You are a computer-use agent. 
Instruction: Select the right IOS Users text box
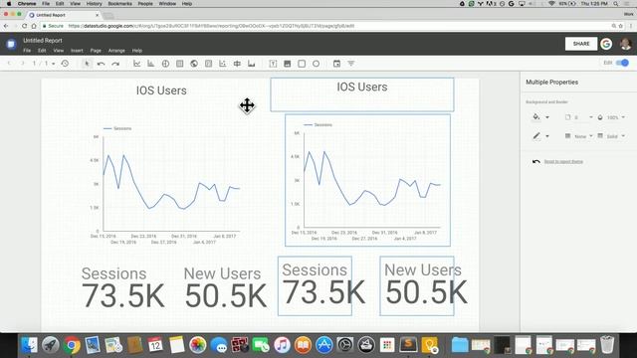(x=362, y=94)
